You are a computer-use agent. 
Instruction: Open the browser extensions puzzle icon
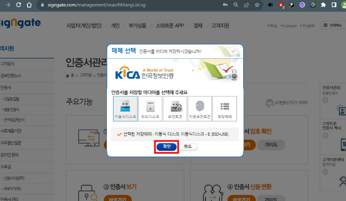click(323, 4)
